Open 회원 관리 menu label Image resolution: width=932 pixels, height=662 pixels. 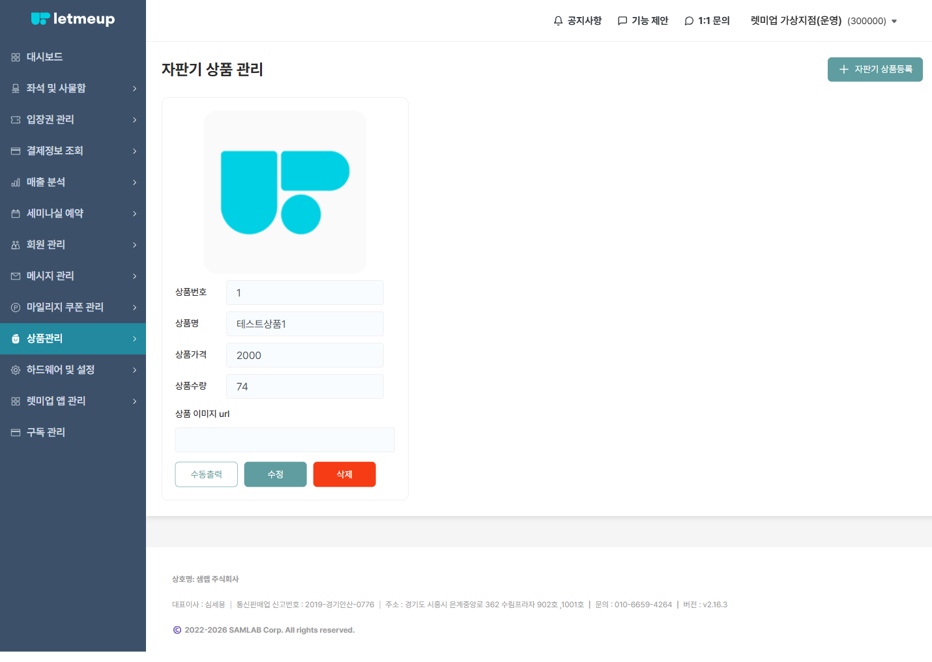[x=46, y=245]
